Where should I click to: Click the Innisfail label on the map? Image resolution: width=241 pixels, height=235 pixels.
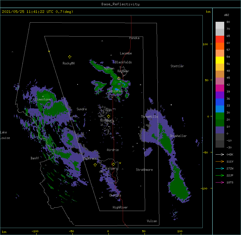pos(116,91)
